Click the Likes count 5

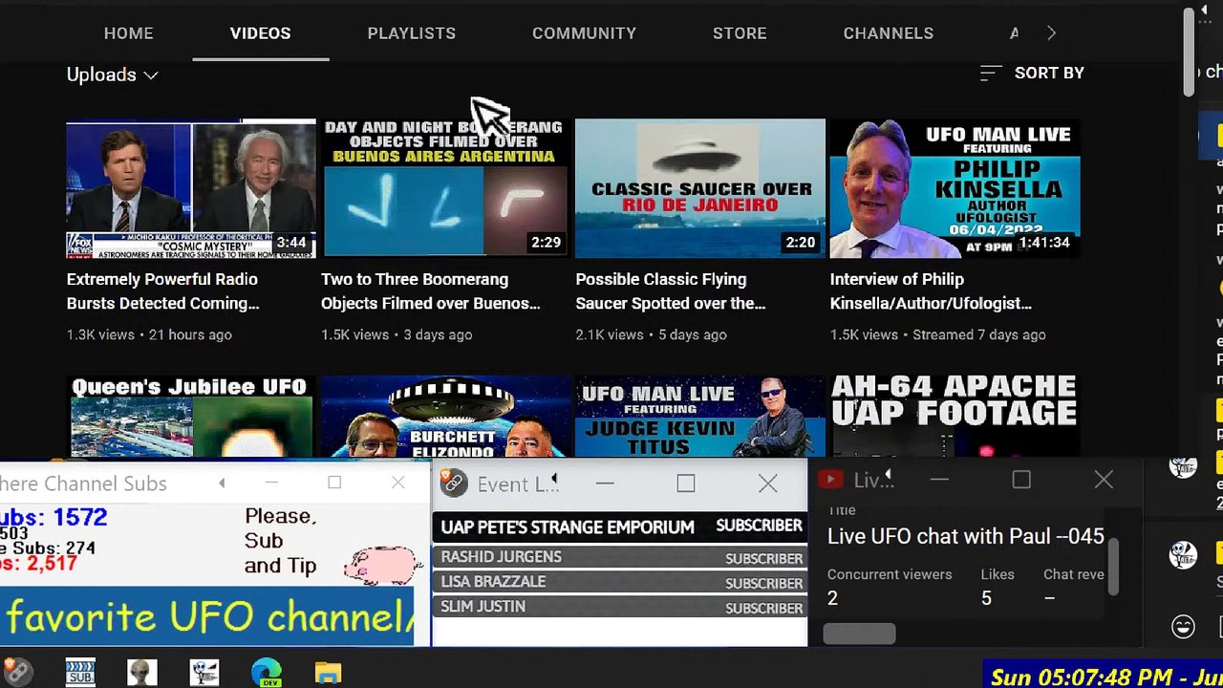[x=986, y=598]
